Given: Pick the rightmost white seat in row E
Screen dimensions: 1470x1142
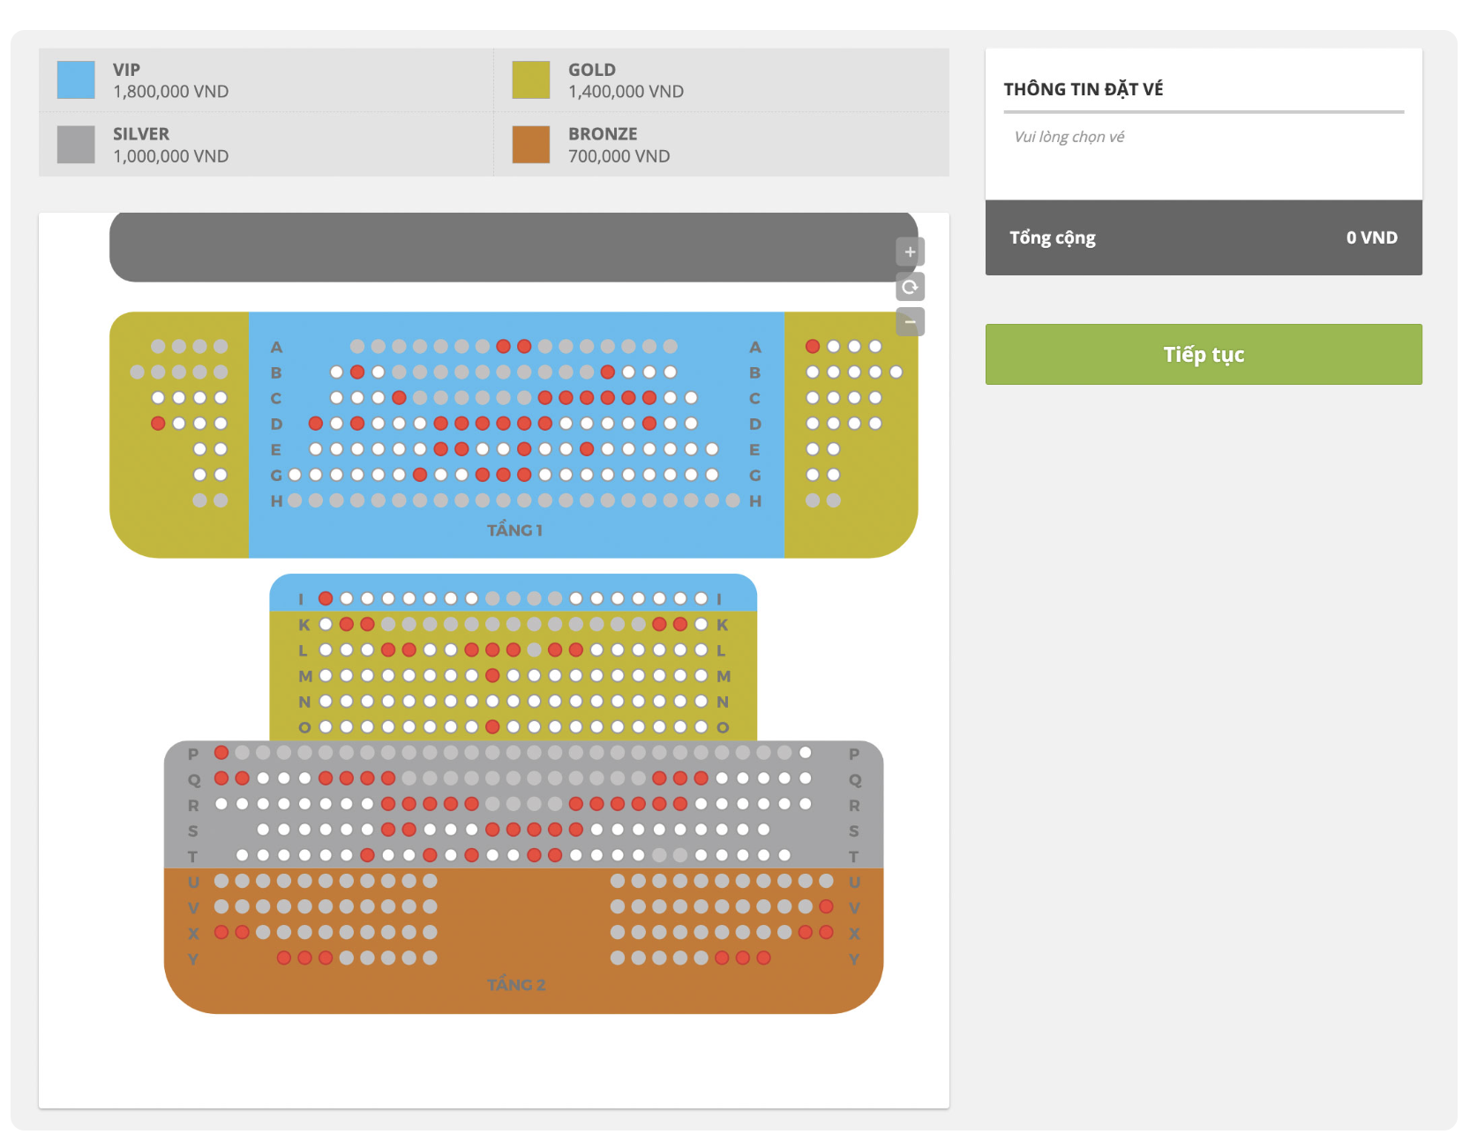Looking at the screenshot, I should coord(712,449).
